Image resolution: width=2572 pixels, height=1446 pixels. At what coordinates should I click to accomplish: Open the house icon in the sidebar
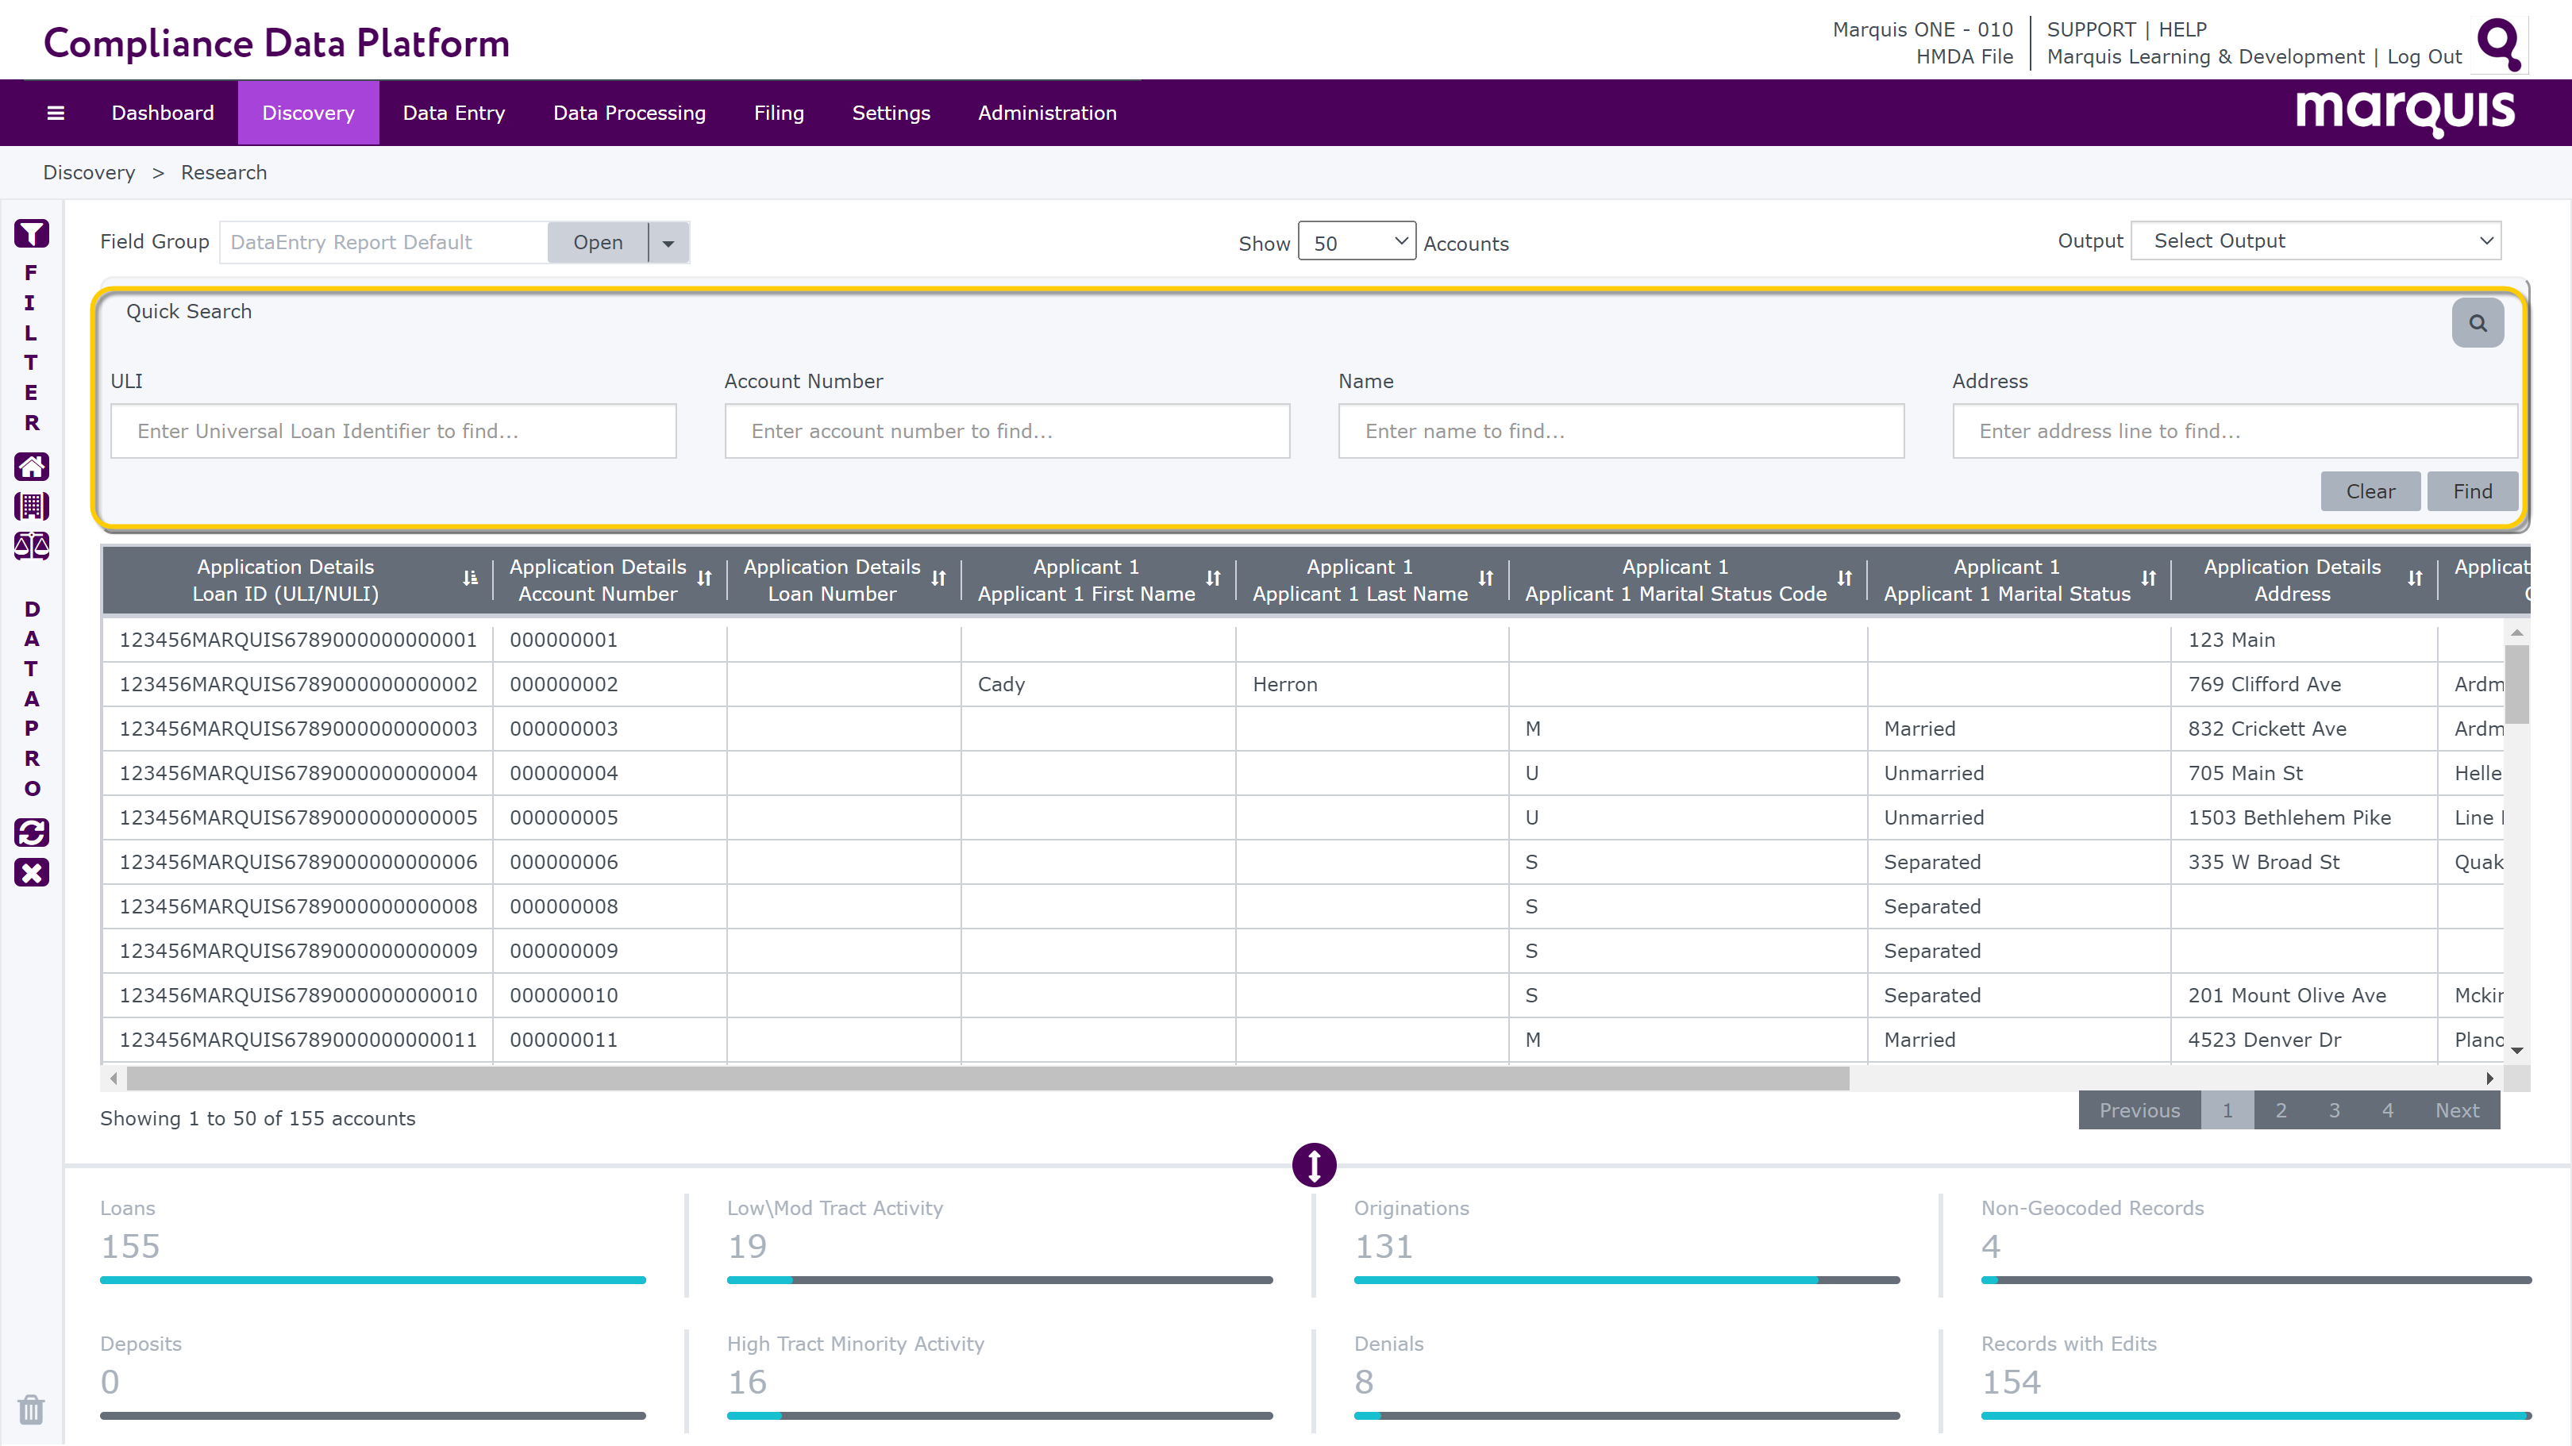pyautogui.click(x=31, y=466)
